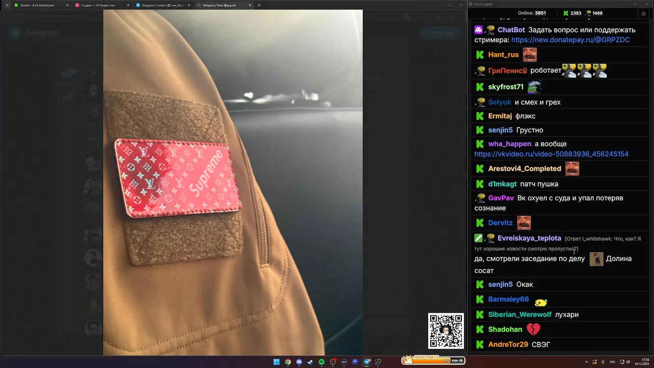This screenshot has height=368, width=654.
Task: Open the volume tray icon
Action: click(x=628, y=362)
